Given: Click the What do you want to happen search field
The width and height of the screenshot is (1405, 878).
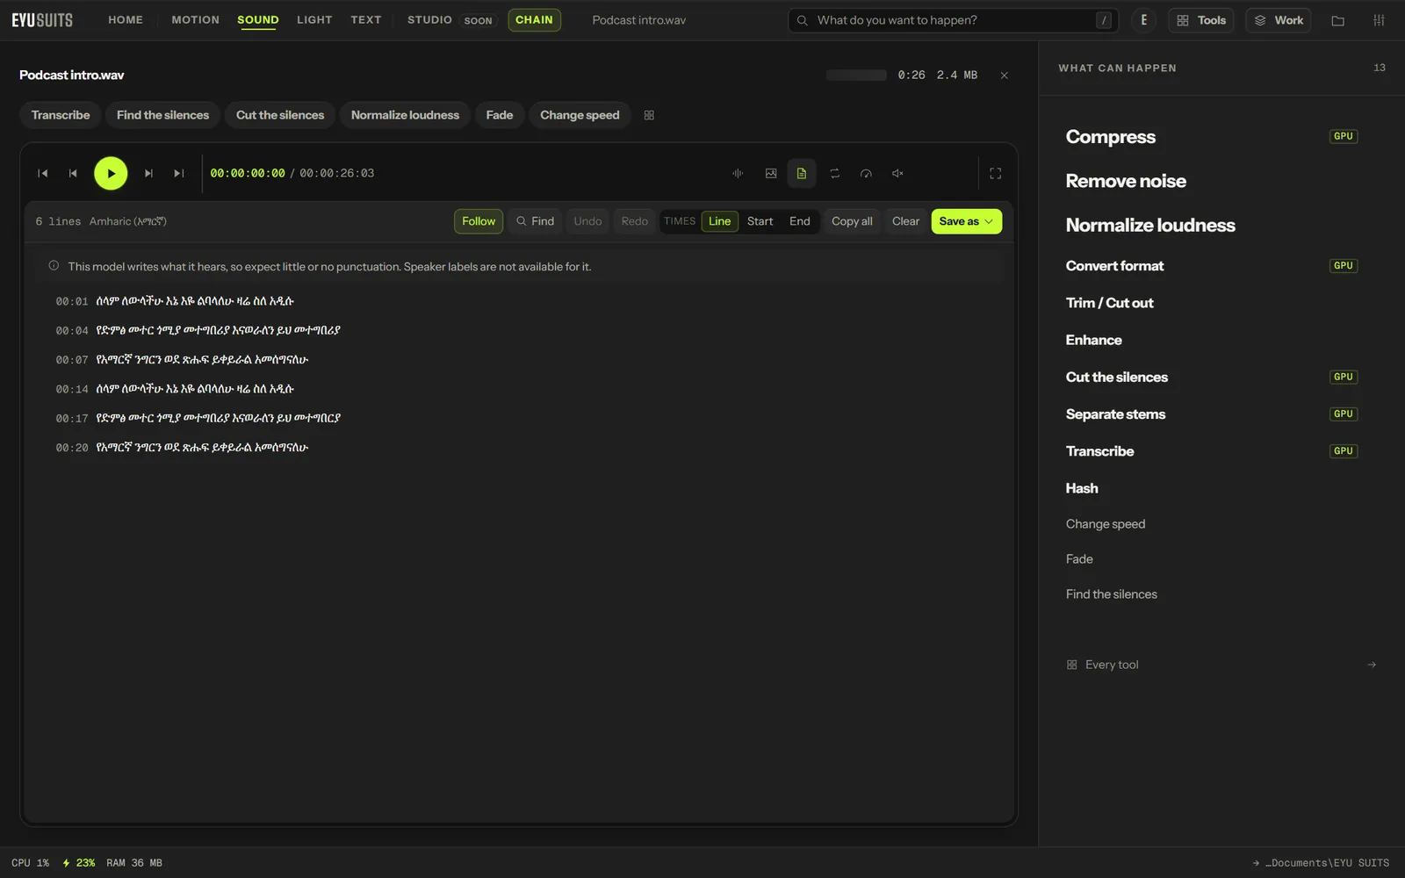Looking at the screenshot, I should coord(954,20).
